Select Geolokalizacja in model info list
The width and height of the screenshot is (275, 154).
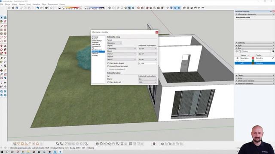click(x=97, y=41)
